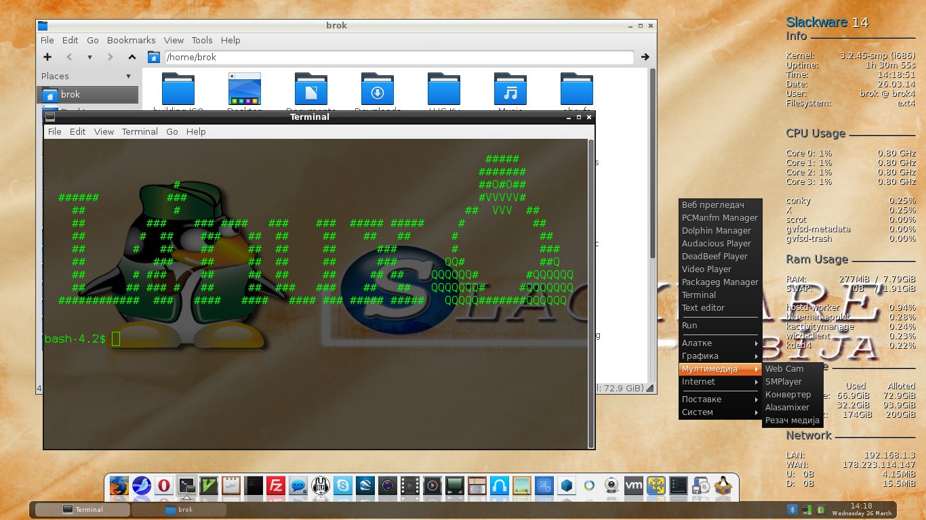Choose Резач медија from the submenu
Screen dimensions: 926x520
[792, 420]
